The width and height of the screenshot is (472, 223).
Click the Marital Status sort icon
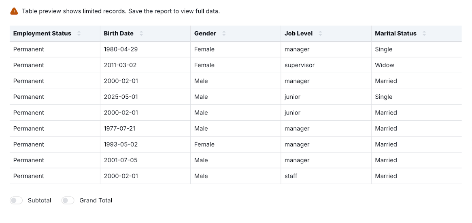[424, 34]
